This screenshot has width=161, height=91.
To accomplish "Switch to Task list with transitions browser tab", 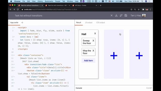I will click(x=58, y=6).
